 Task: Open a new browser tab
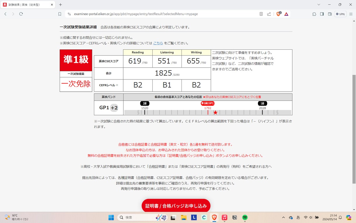tap(60, 5)
